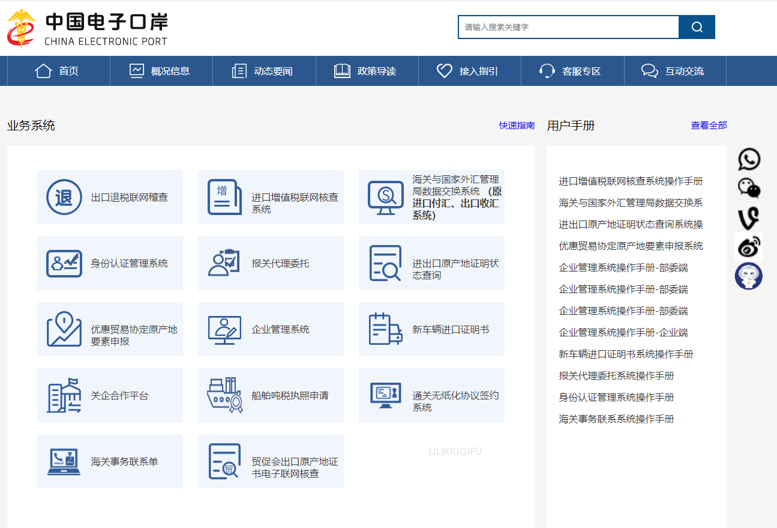Open the WhatsApp icon in sidebar
This screenshot has width=777, height=528.
pos(749,159)
